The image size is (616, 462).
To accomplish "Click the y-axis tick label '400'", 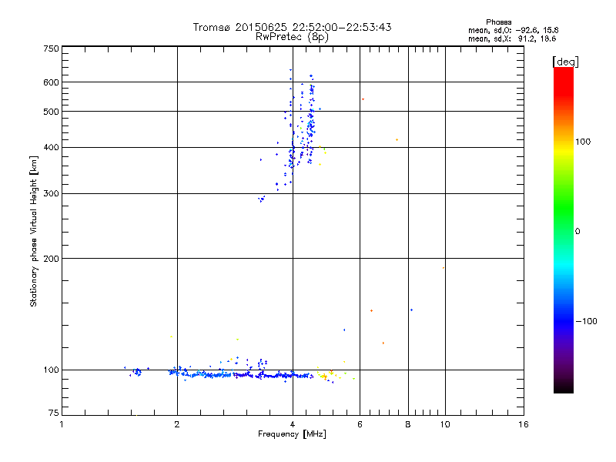I will click(51, 147).
